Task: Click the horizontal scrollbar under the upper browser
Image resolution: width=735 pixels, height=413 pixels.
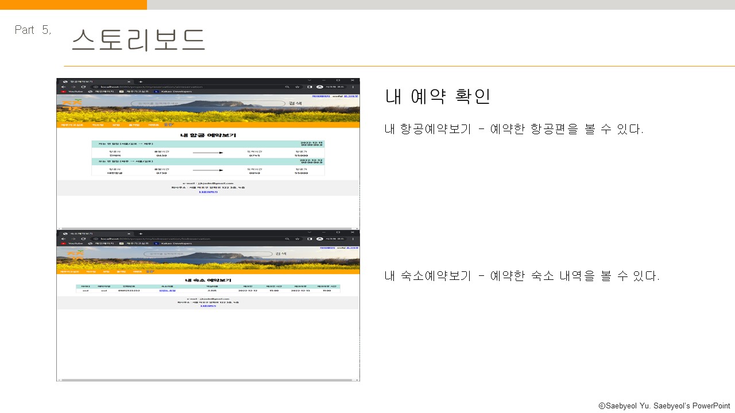Action: coord(207,228)
